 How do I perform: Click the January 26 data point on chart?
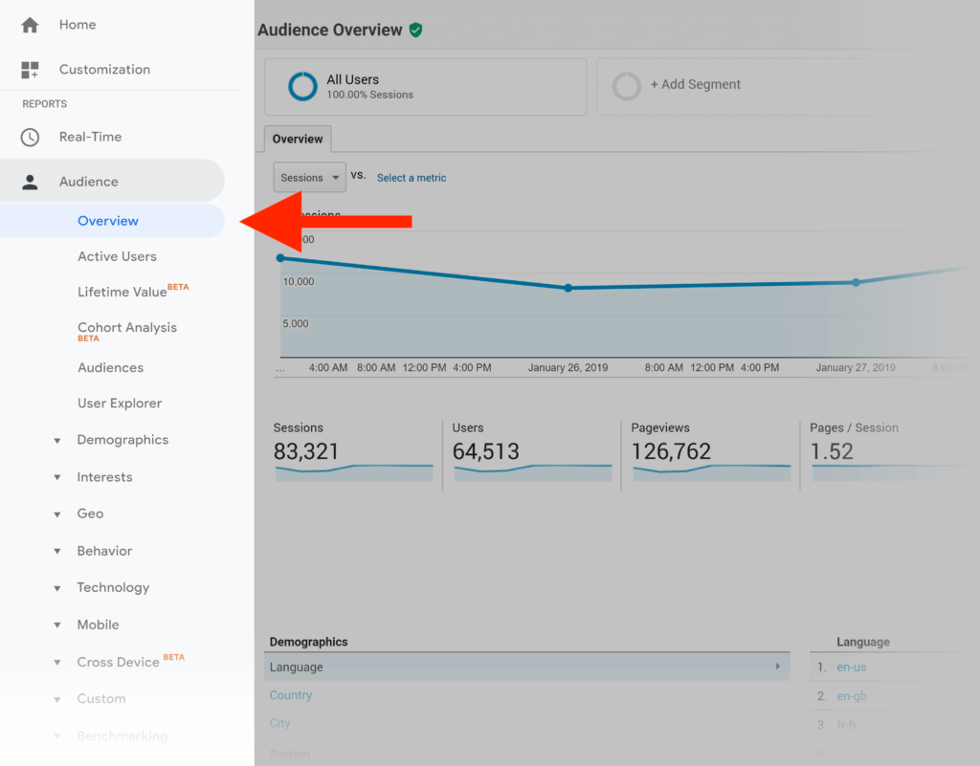pos(569,287)
